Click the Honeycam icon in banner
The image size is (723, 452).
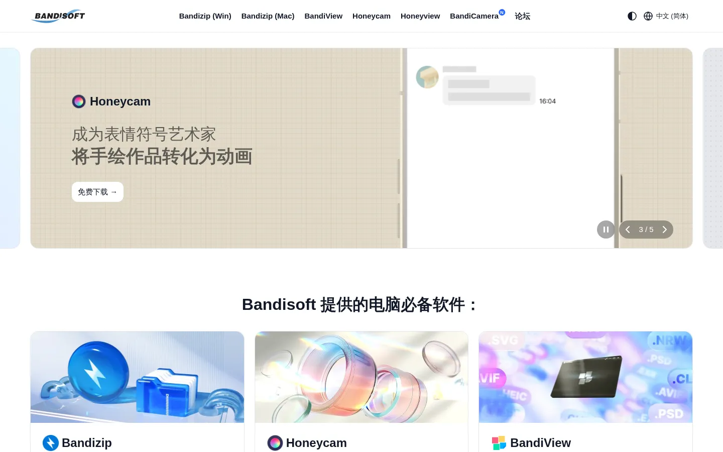pyautogui.click(x=79, y=101)
